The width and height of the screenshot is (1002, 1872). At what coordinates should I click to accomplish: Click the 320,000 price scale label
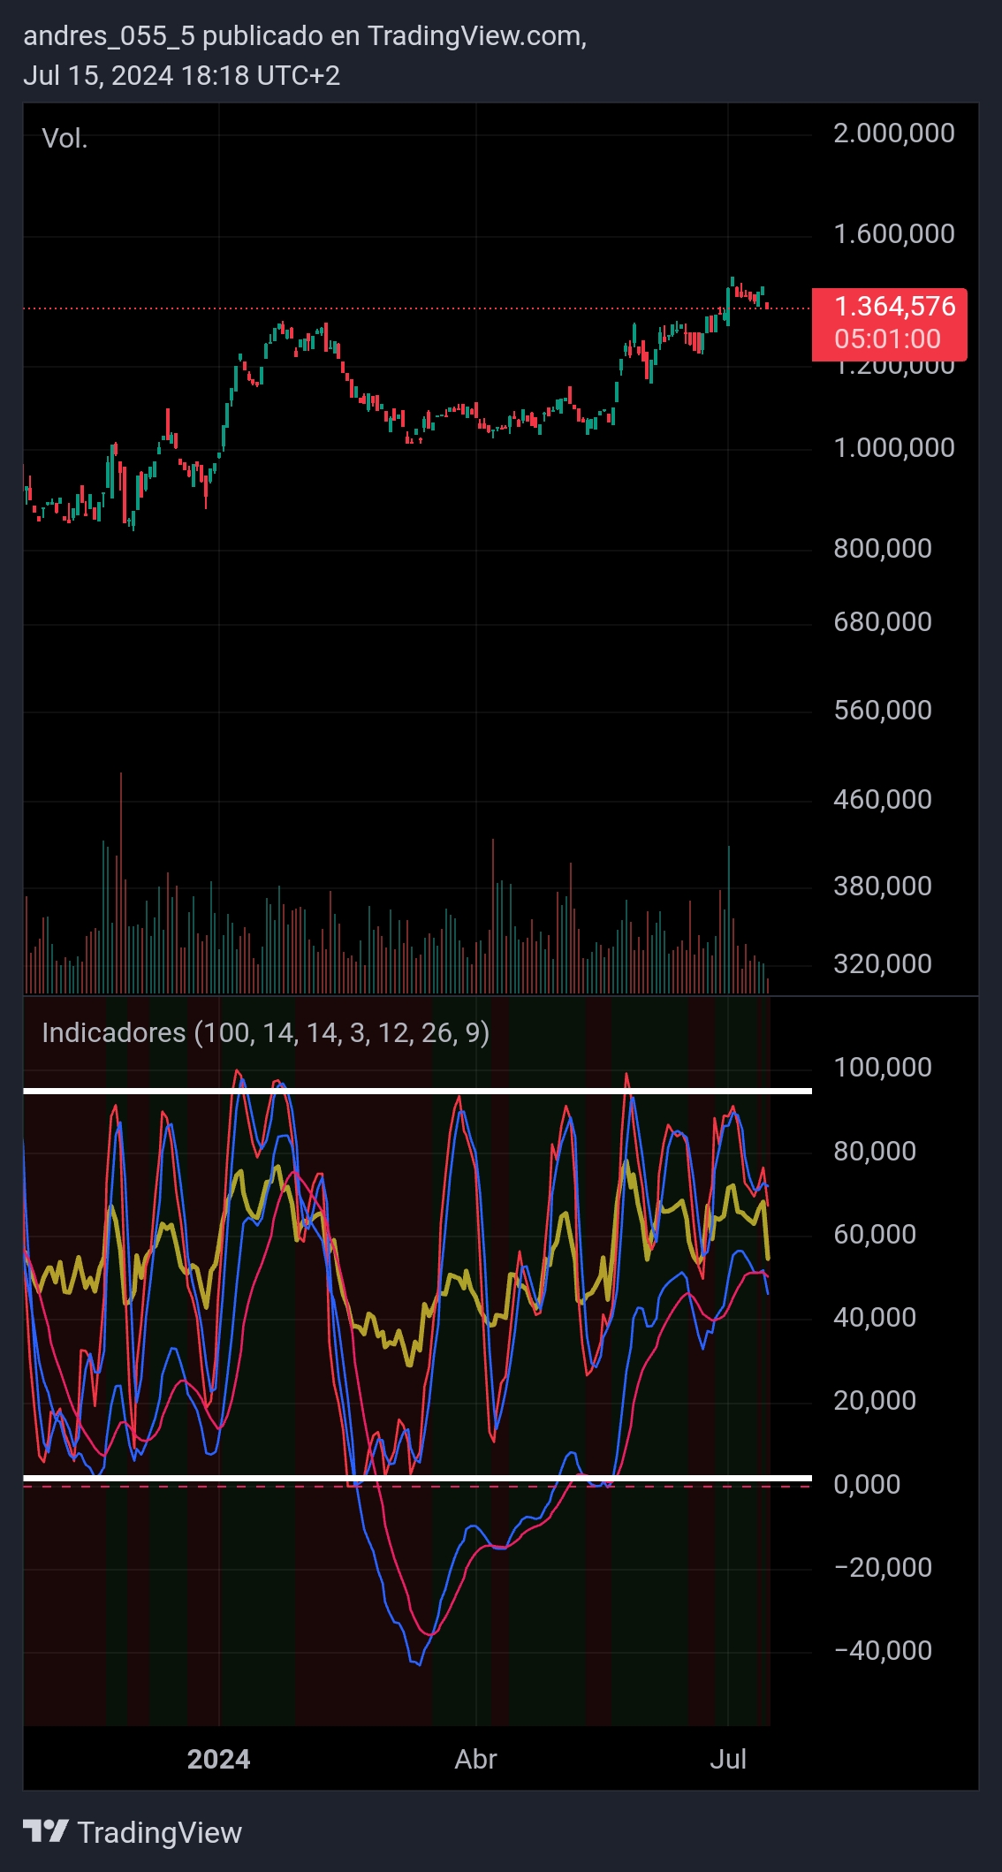[882, 963]
